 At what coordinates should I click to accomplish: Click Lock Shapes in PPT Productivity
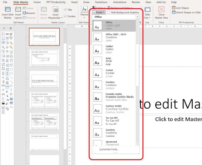pos(180,8)
